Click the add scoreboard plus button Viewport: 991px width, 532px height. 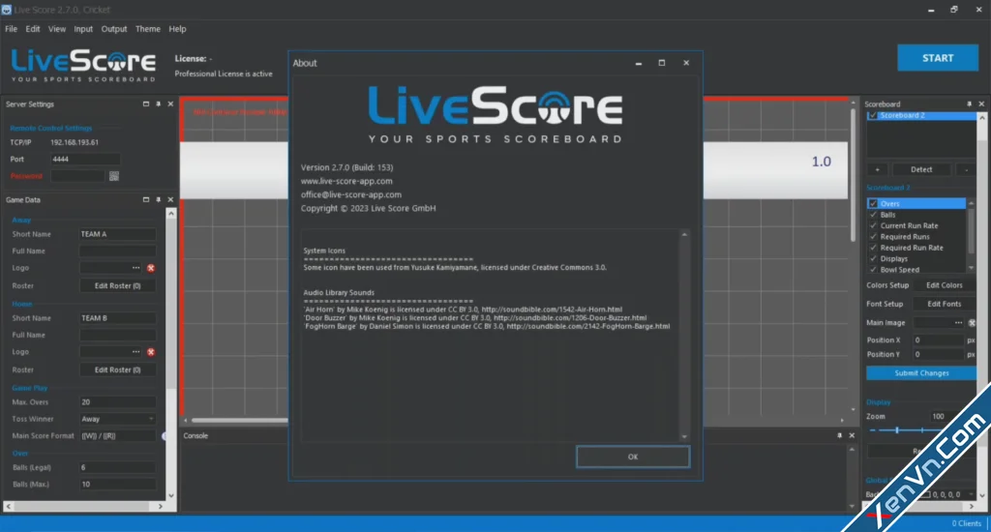tap(877, 169)
